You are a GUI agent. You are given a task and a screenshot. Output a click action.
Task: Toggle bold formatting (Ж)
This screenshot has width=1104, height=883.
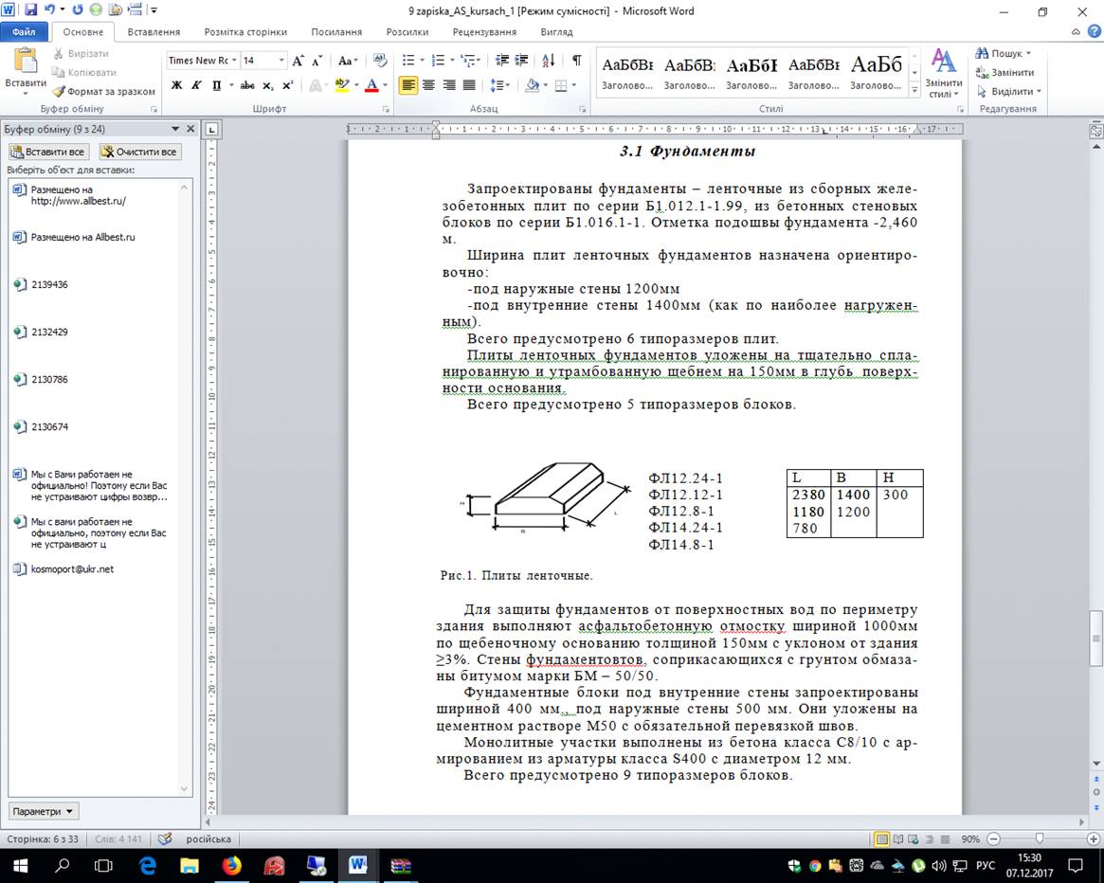(176, 85)
